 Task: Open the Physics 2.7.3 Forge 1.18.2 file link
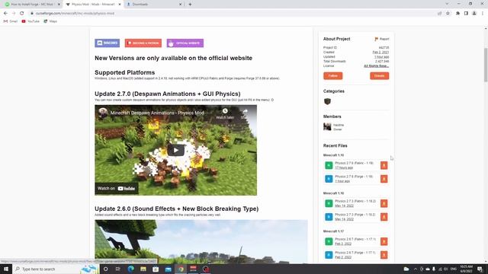click(355, 215)
